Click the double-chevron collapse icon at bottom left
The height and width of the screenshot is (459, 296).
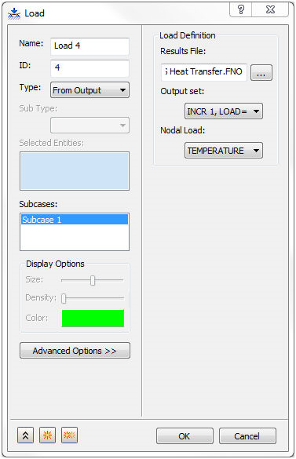25,435
